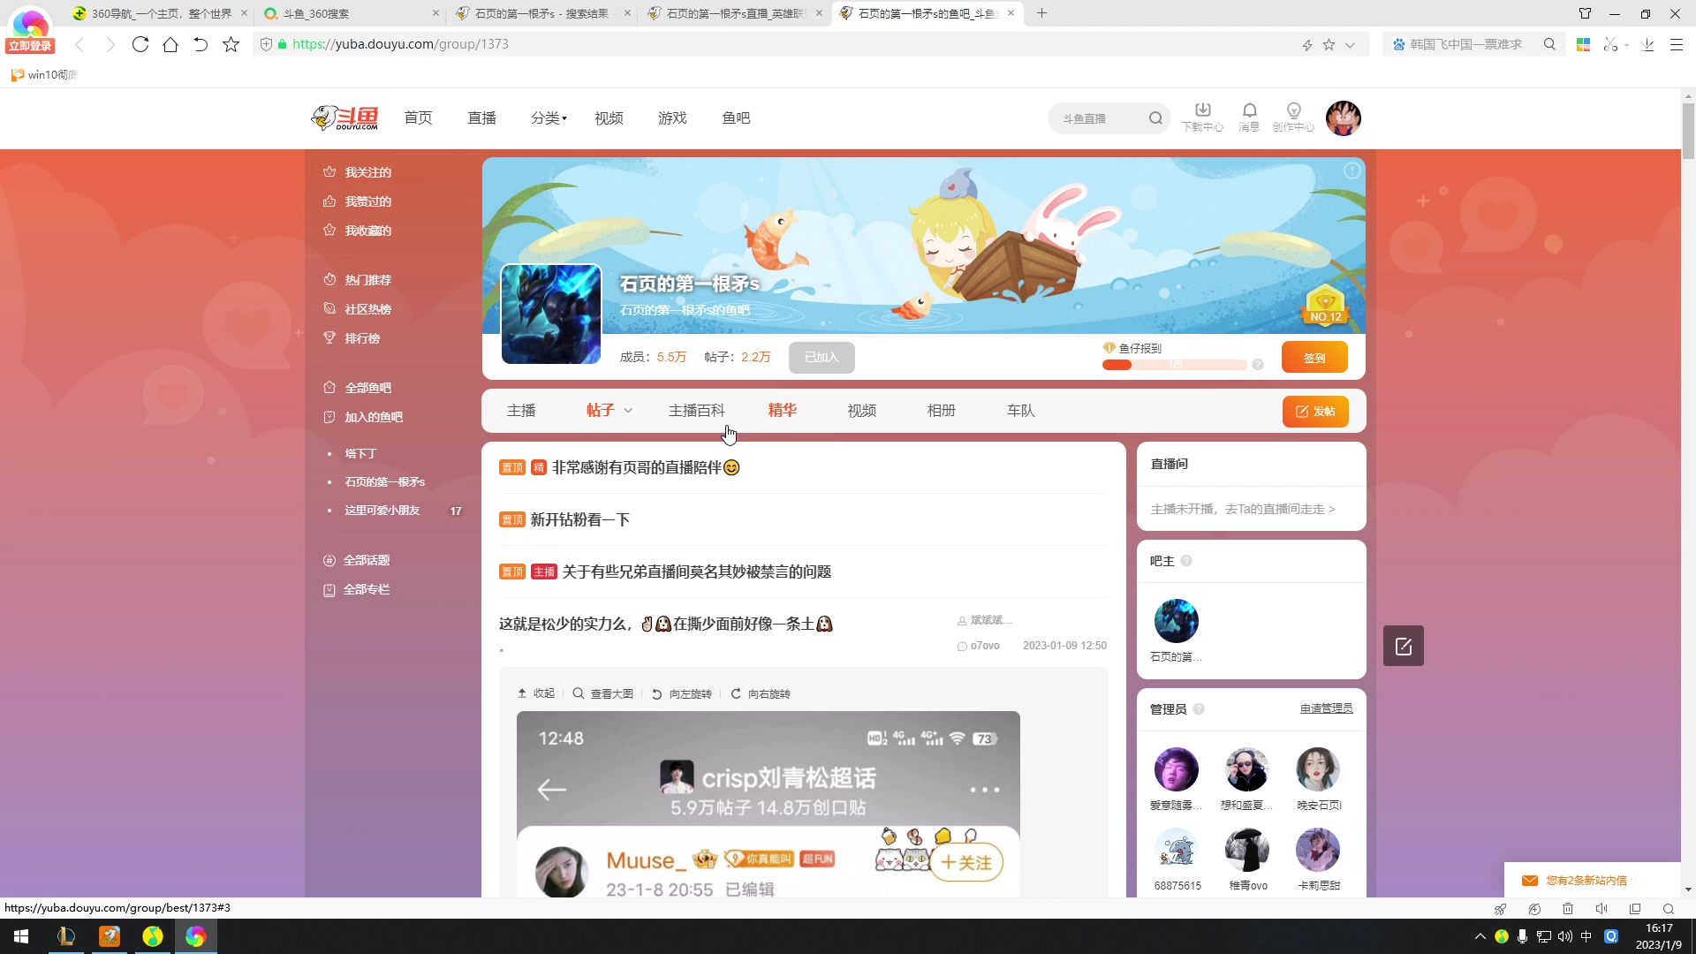
Task: Click the NO.12 ranking badge
Action: (x=1325, y=306)
